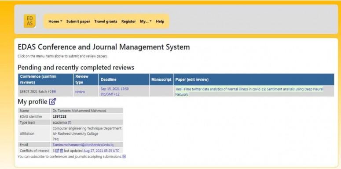This screenshot has height=169, width=341.
Task: Edit conflicts of interest pencil icon
Action: (x=57, y=151)
